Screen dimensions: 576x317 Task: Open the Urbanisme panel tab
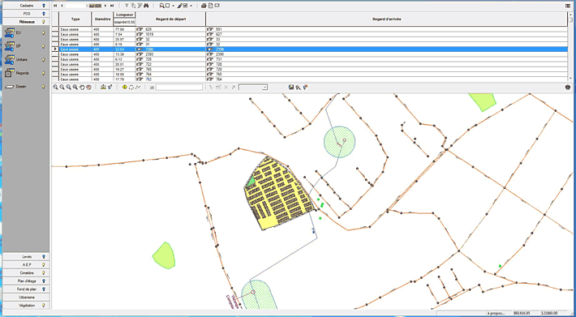click(x=26, y=298)
